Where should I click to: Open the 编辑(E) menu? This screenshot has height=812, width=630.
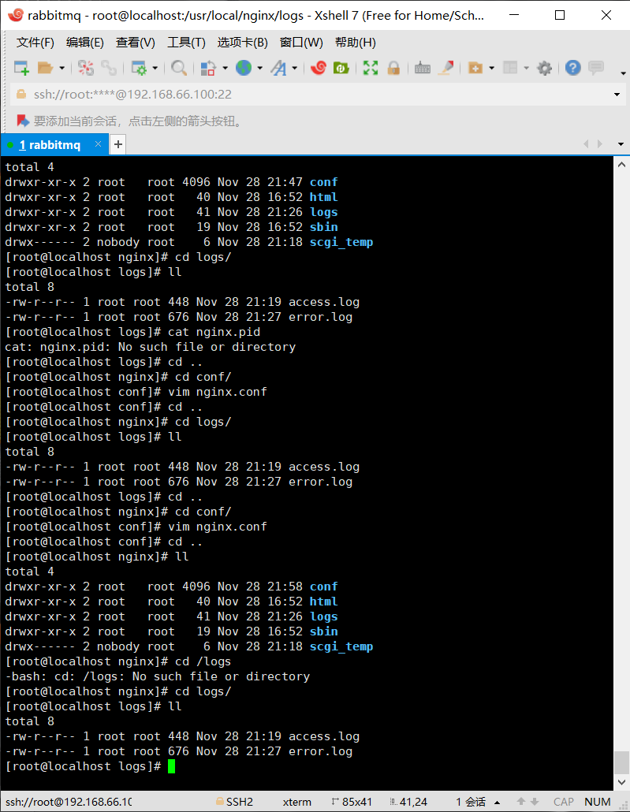(85, 43)
